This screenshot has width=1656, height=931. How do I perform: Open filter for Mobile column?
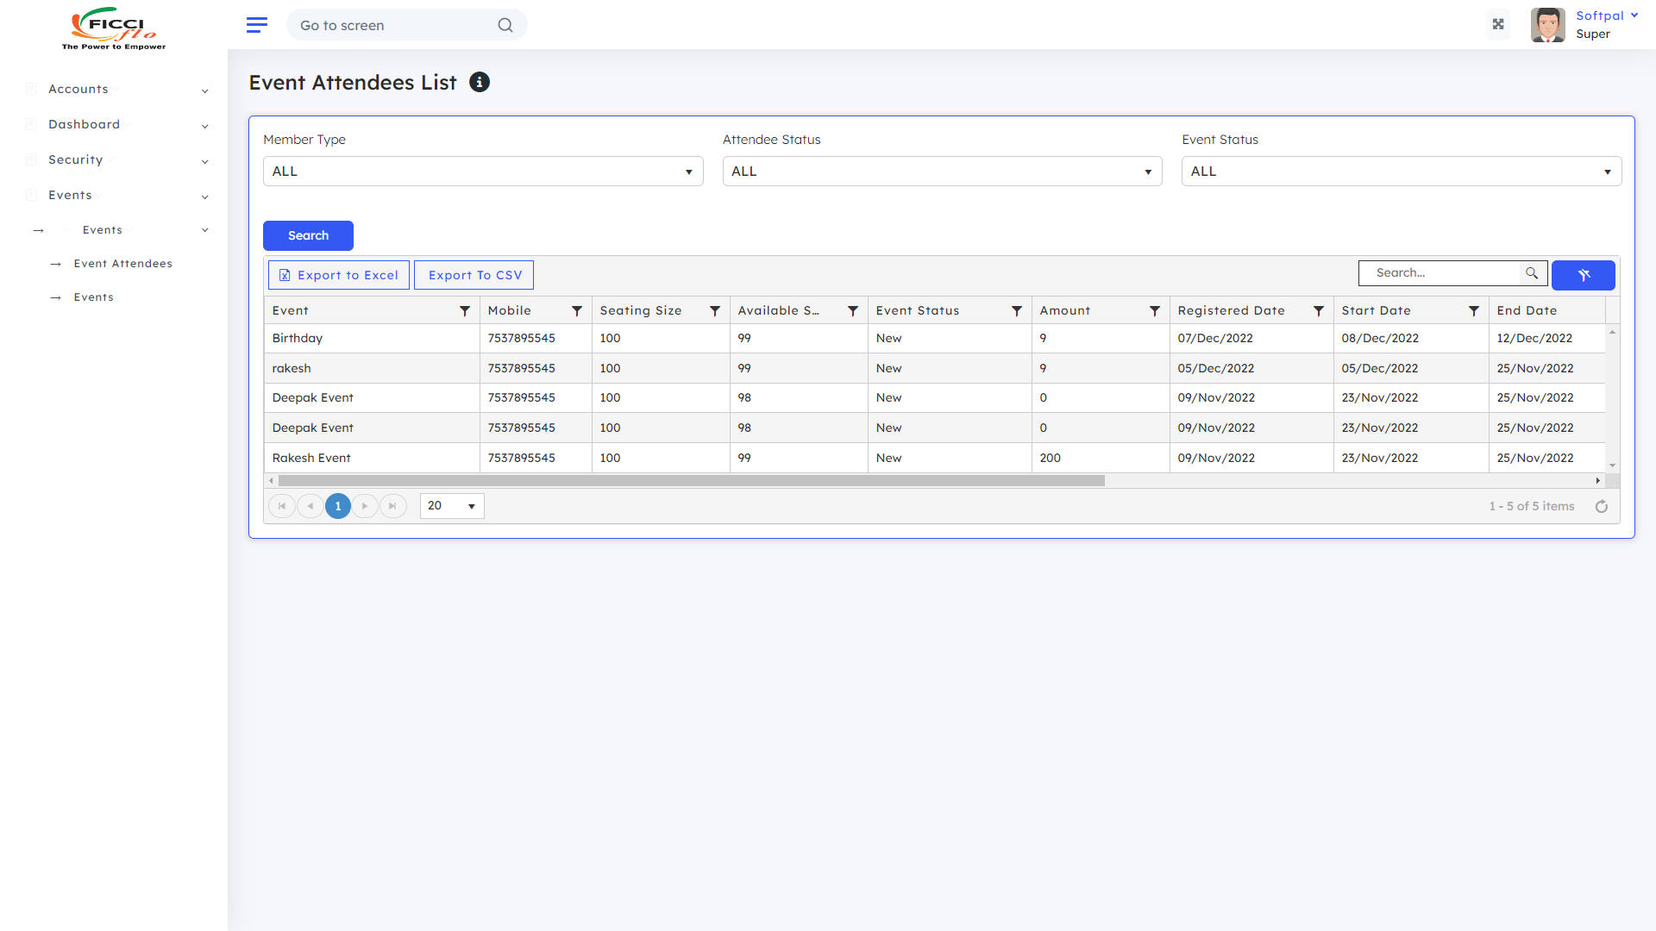click(x=577, y=311)
